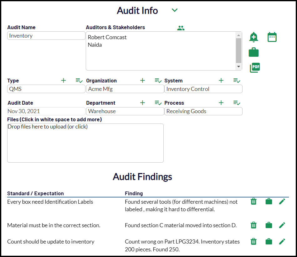The image size is (297, 257).
Task: Open briefcase for the correct section finding
Action: (x=269, y=225)
